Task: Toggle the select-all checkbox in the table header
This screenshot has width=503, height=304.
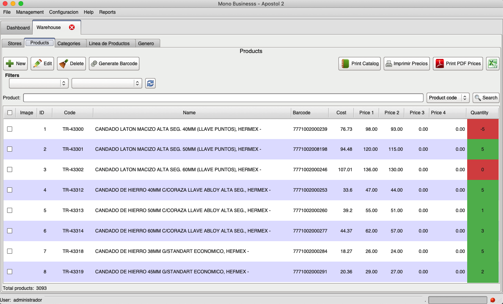Action: coord(10,113)
